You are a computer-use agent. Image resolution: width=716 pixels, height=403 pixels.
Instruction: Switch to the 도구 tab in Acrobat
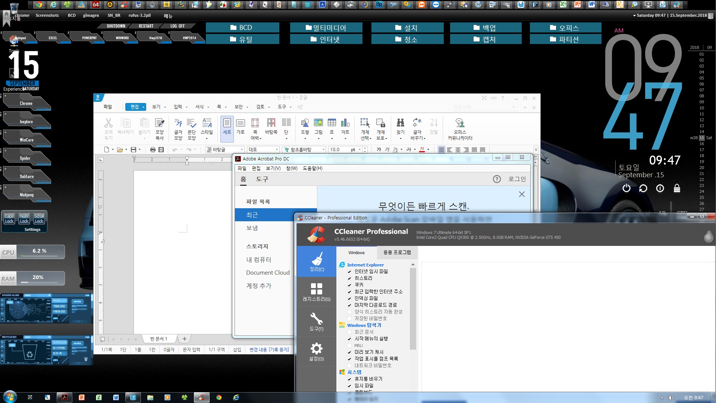pyautogui.click(x=262, y=179)
